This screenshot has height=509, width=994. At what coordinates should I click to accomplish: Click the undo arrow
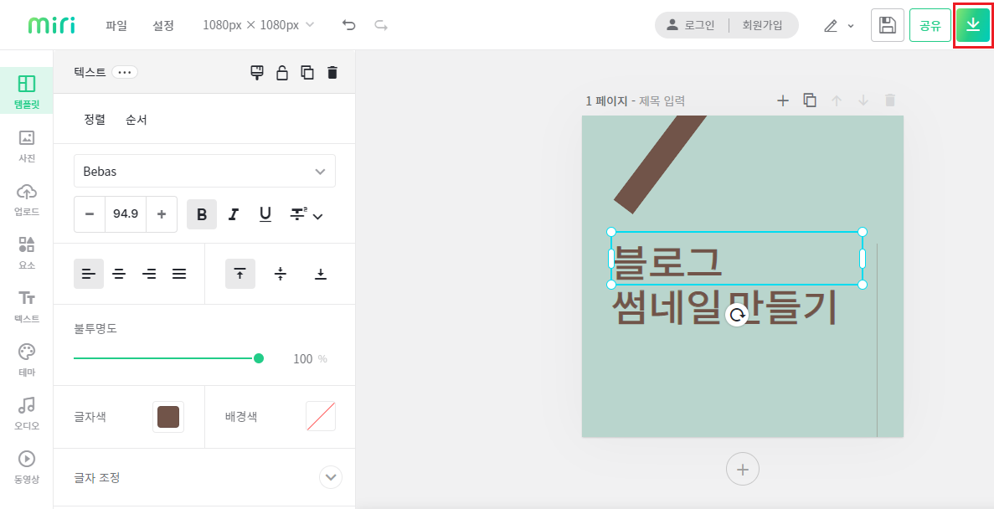point(348,25)
